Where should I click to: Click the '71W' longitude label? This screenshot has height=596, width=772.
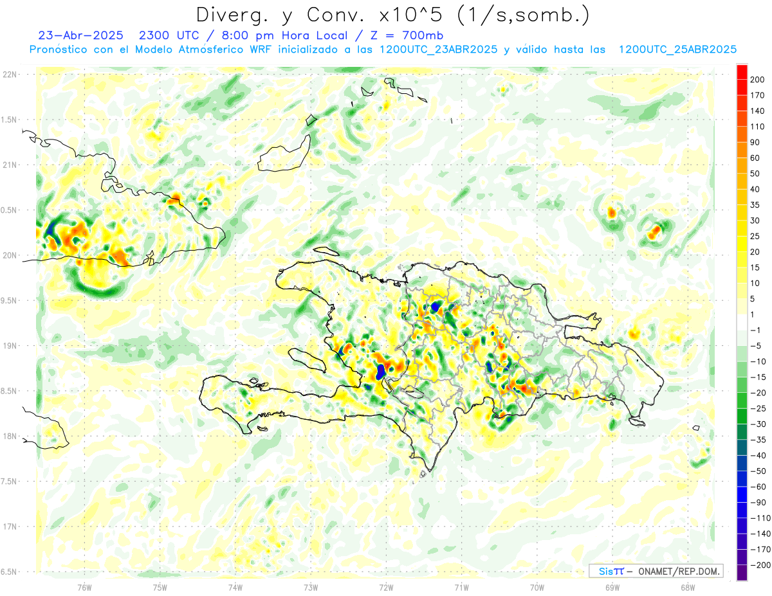[461, 587]
